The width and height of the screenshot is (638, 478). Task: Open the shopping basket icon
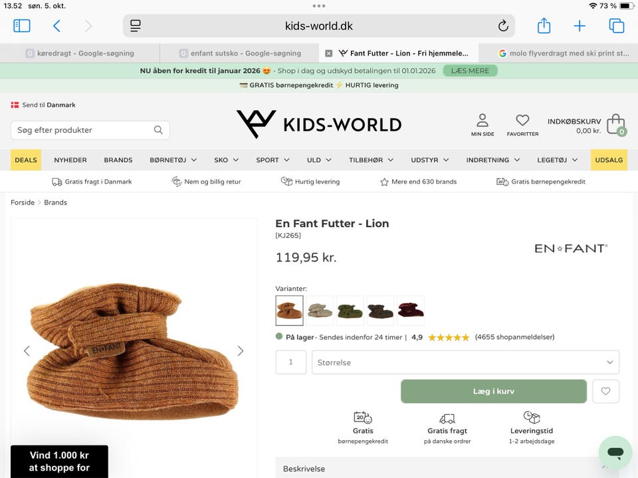point(615,124)
